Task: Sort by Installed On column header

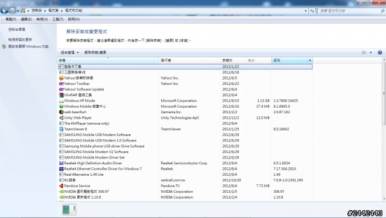Action: [233, 60]
